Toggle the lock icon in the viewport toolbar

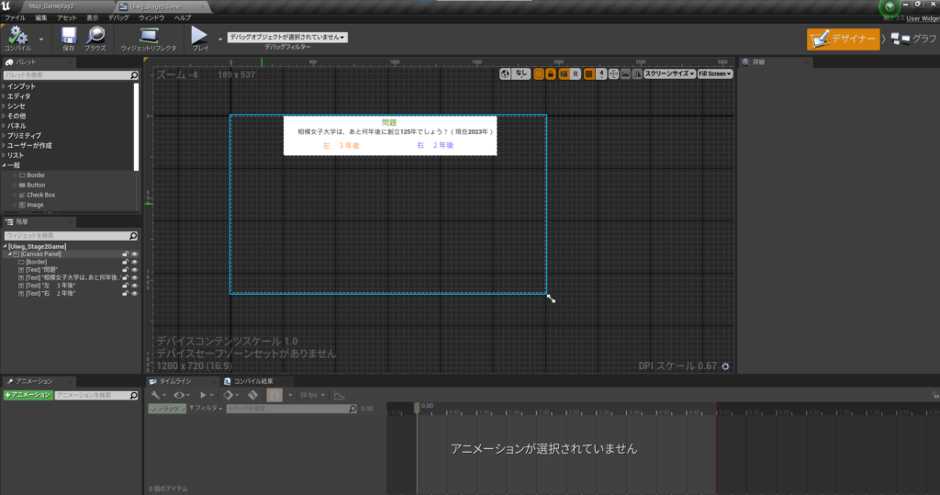(x=550, y=73)
